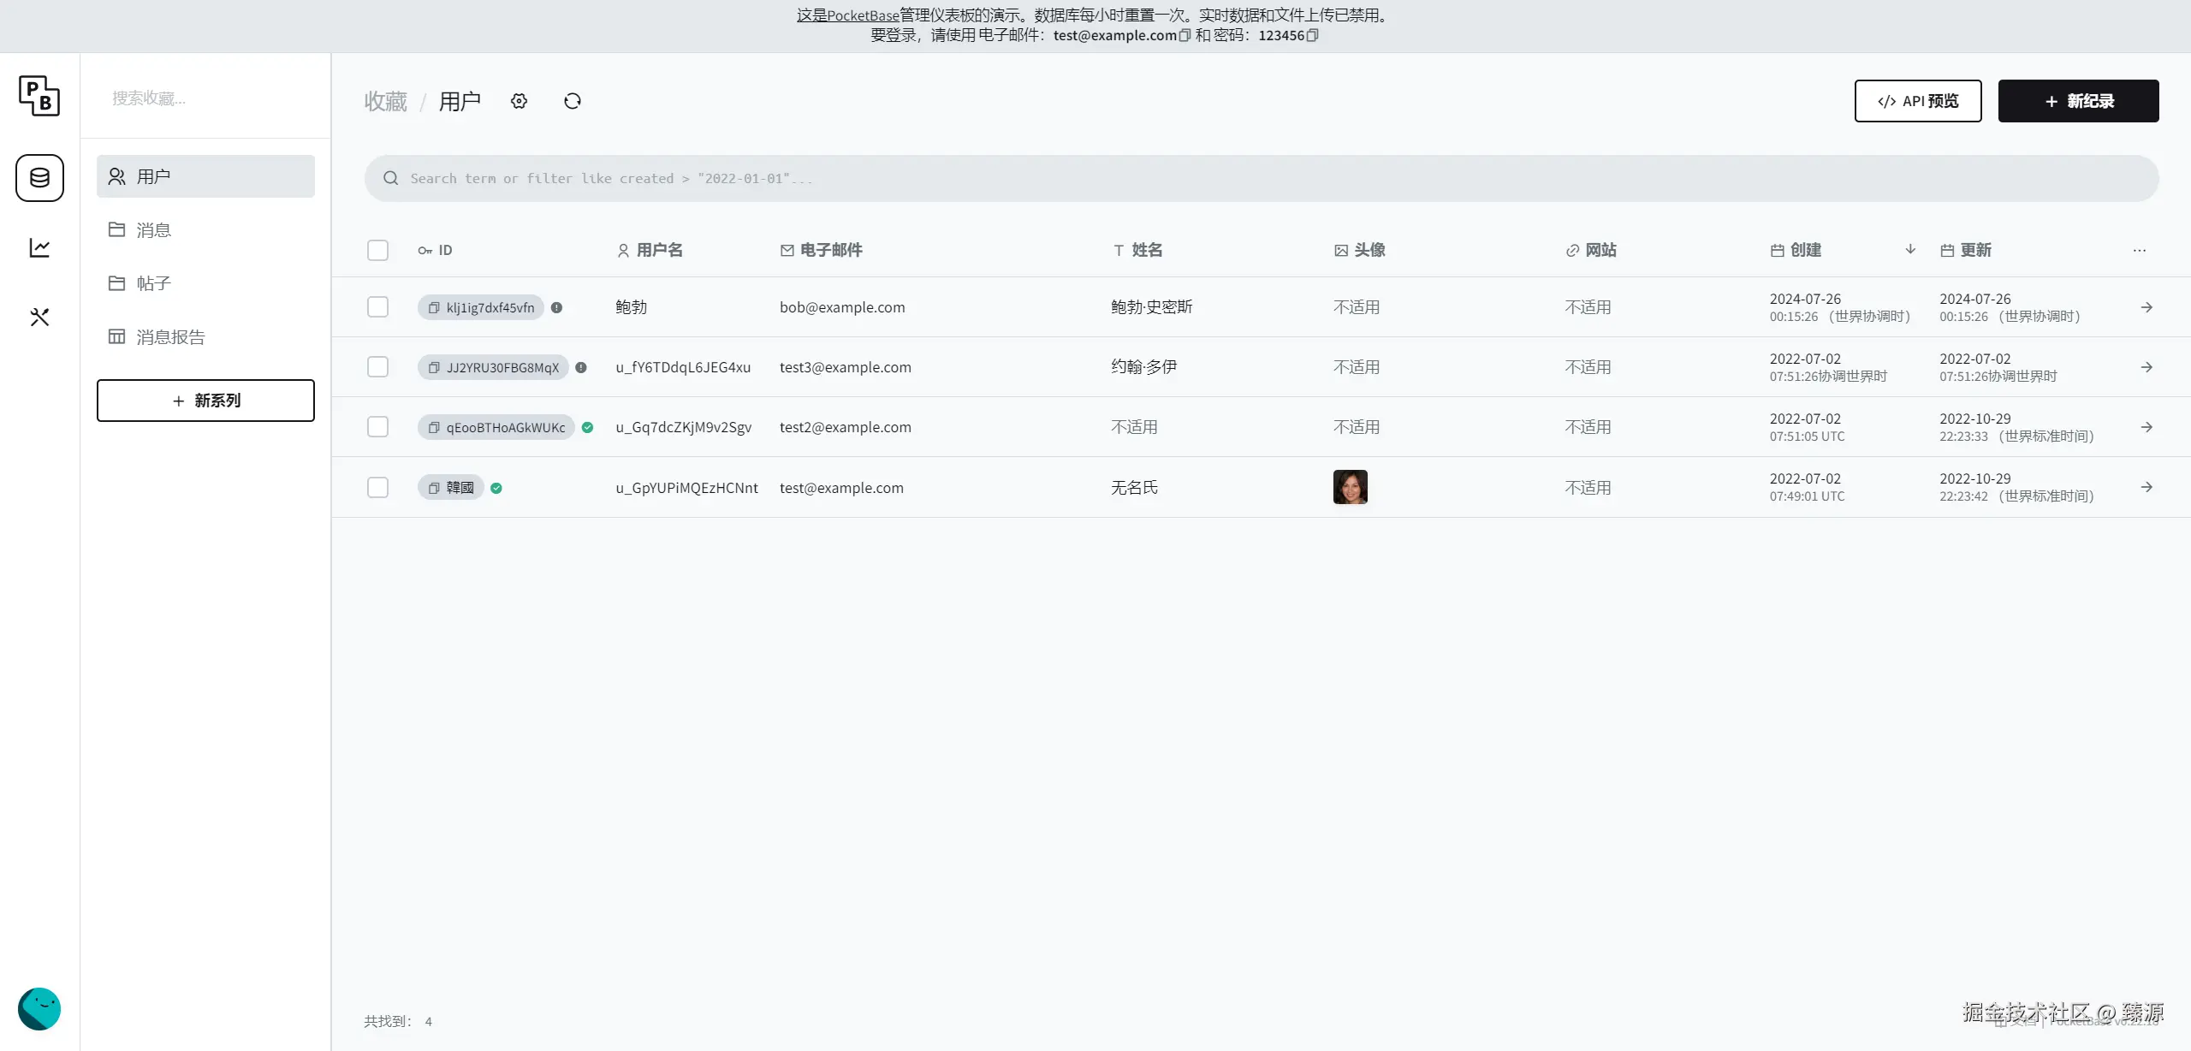Click the admin avatar at bottom left
The height and width of the screenshot is (1051, 2191).
39,1009
